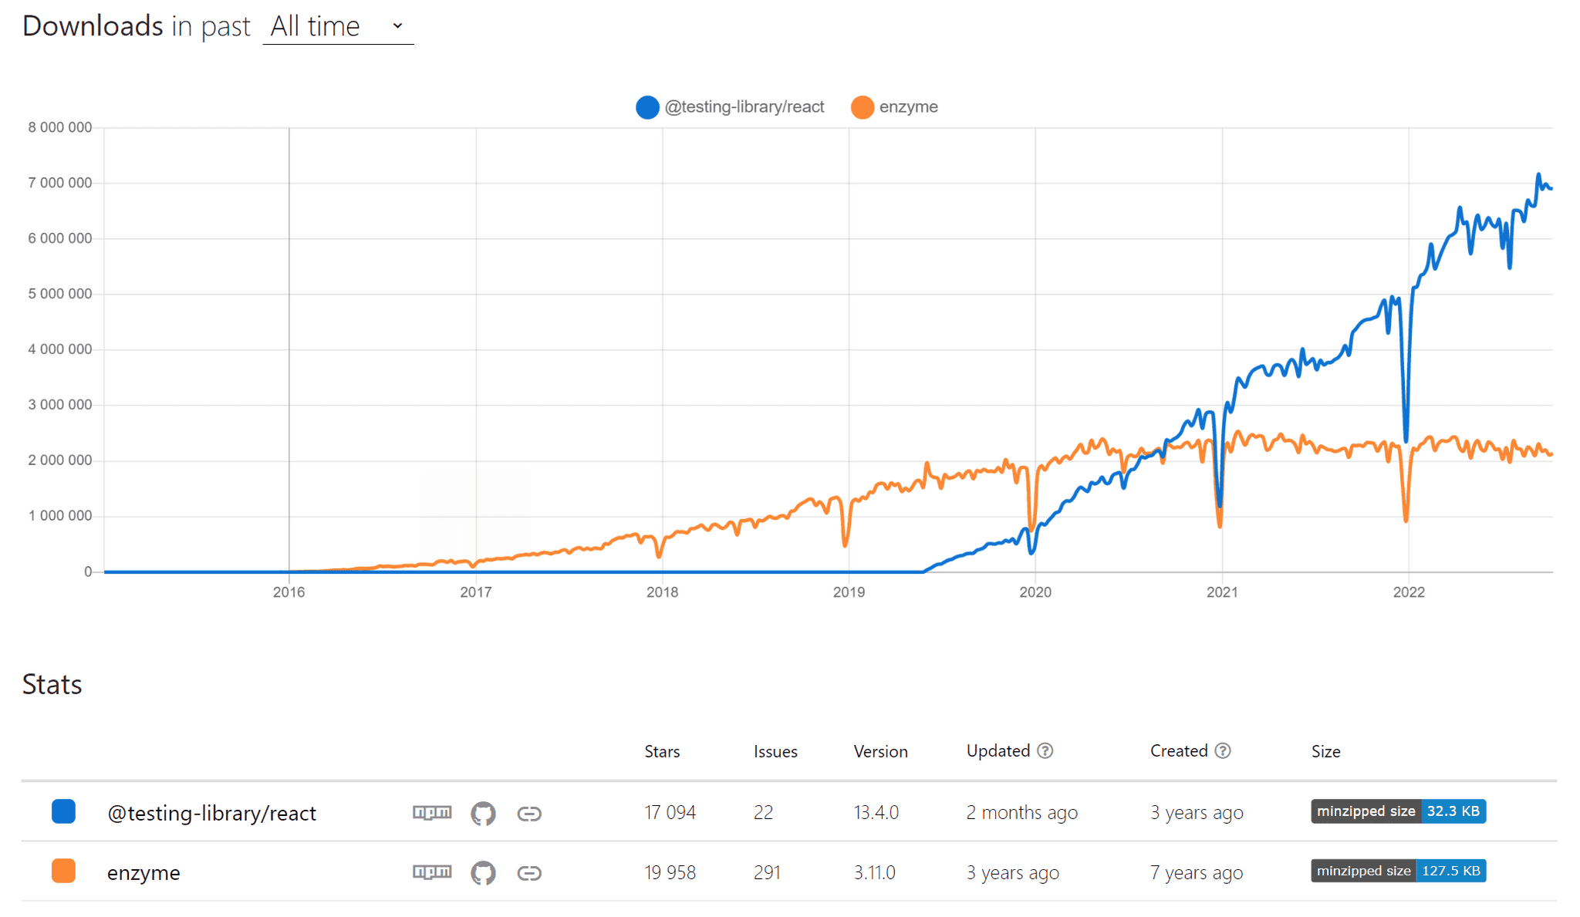Viewport: 1580px width, 917px height.
Task: Sort the table by the Issues column
Action: pos(775,750)
